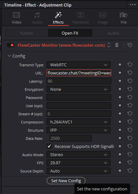Uncheck Receiver Supports HDR Signalling
Image resolution: width=138 pixels, height=194 pixels.
(49, 146)
